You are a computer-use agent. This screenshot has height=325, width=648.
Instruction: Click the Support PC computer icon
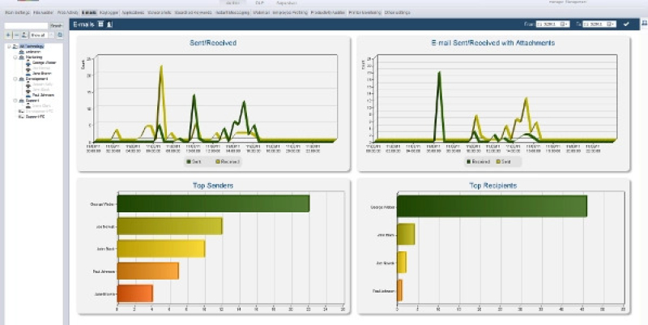tap(22, 117)
